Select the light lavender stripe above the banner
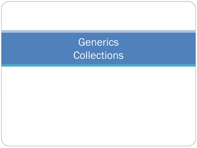The image size is (197, 148). (98, 31)
